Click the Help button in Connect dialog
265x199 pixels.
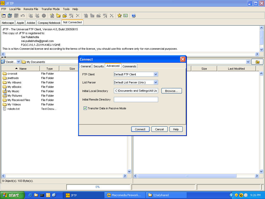pyautogui.click(x=176, y=129)
